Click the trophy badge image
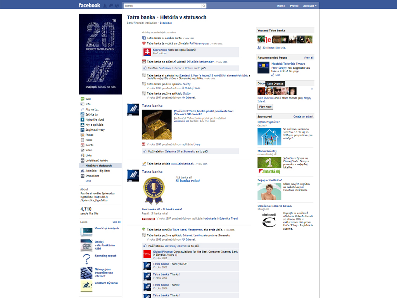 154,190
